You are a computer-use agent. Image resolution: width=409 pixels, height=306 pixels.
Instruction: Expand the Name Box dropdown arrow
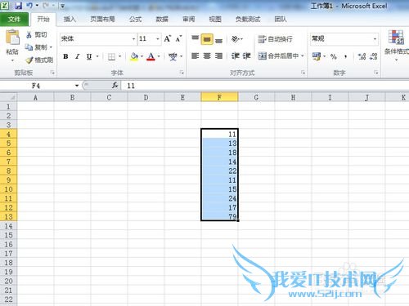tap(77, 86)
